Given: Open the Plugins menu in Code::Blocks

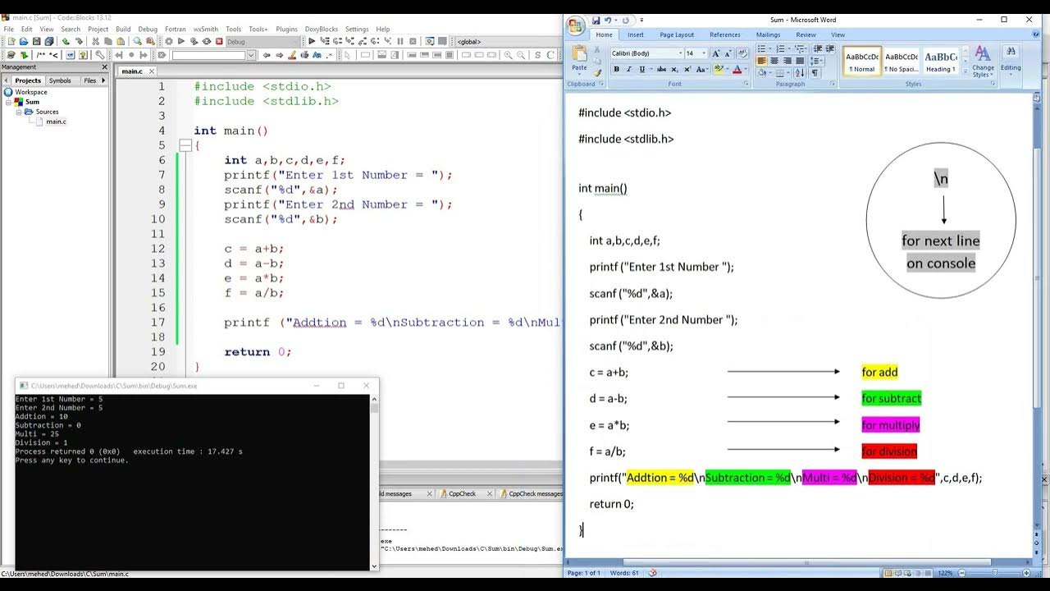Looking at the screenshot, I should pyautogui.click(x=286, y=29).
